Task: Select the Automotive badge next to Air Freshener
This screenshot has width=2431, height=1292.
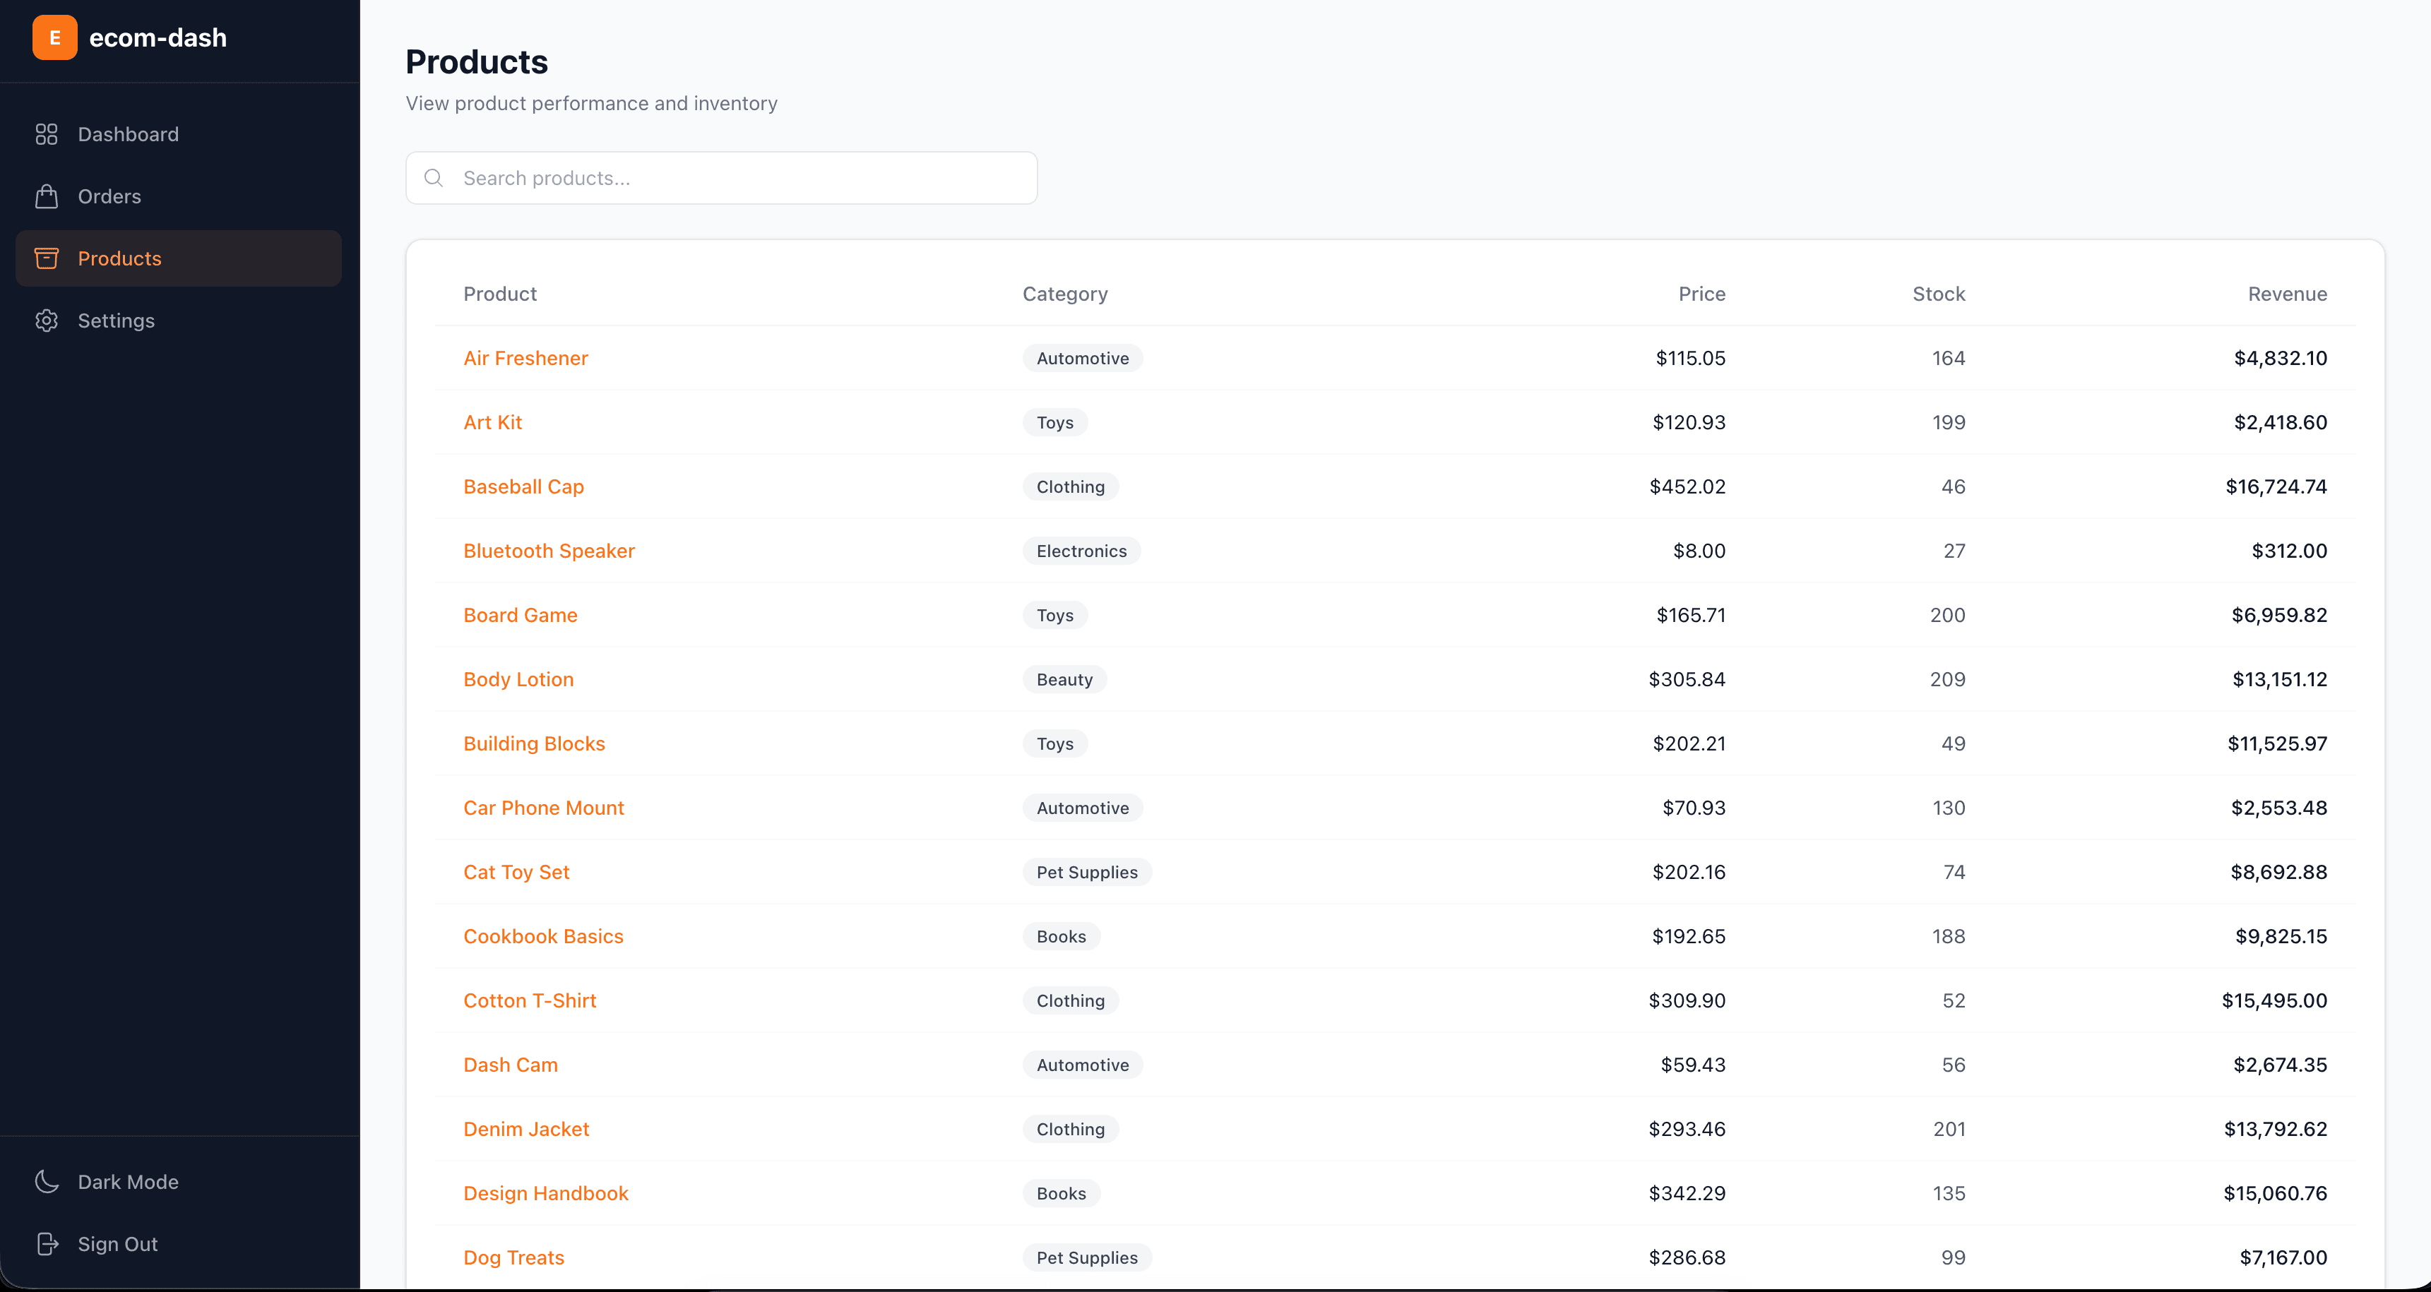Action: [x=1081, y=357]
